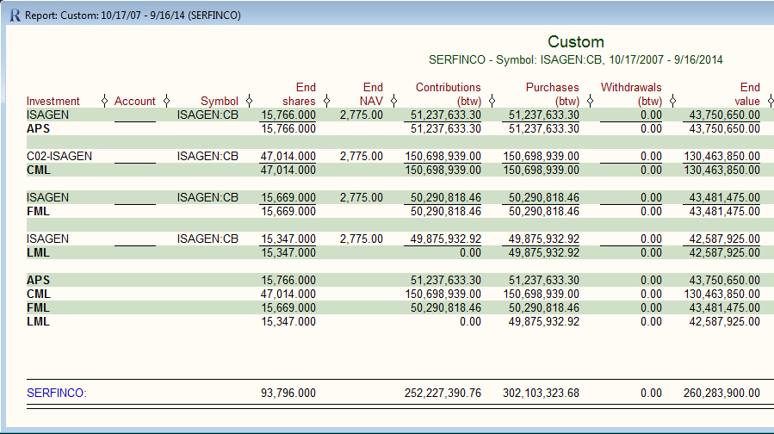Click total purchases 302,103,323.68
This screenshot has height=434, width=774.
tap(541, 393)
